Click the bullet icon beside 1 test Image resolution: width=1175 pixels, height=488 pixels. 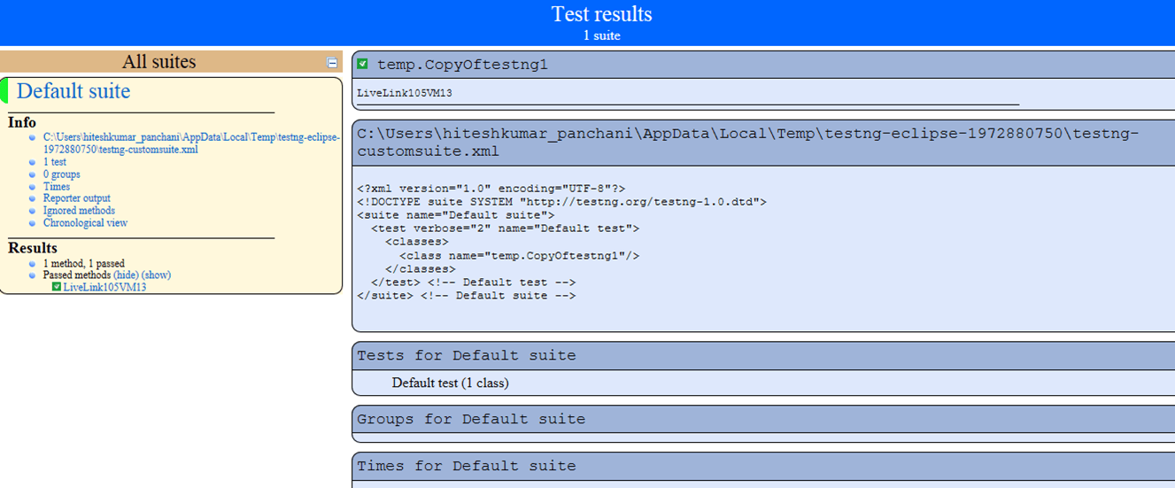tap(33, 162)
